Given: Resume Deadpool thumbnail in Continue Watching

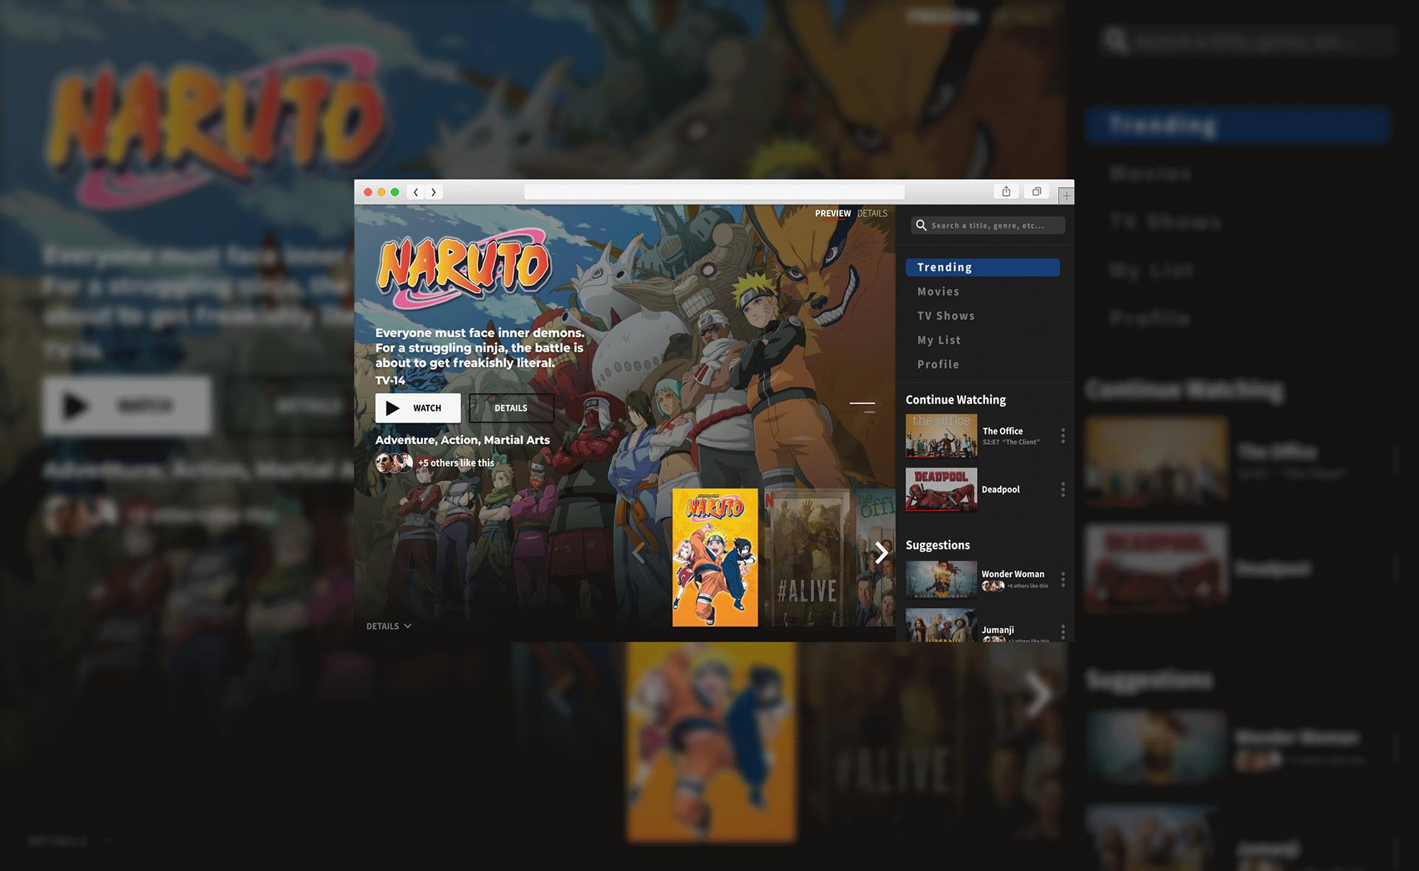Looking at the screenshot, I should [x=941, y=489].
